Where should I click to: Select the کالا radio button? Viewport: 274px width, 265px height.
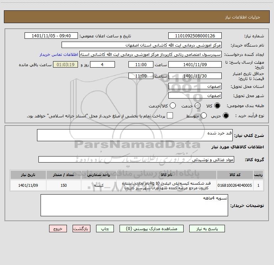coord(217,106)
